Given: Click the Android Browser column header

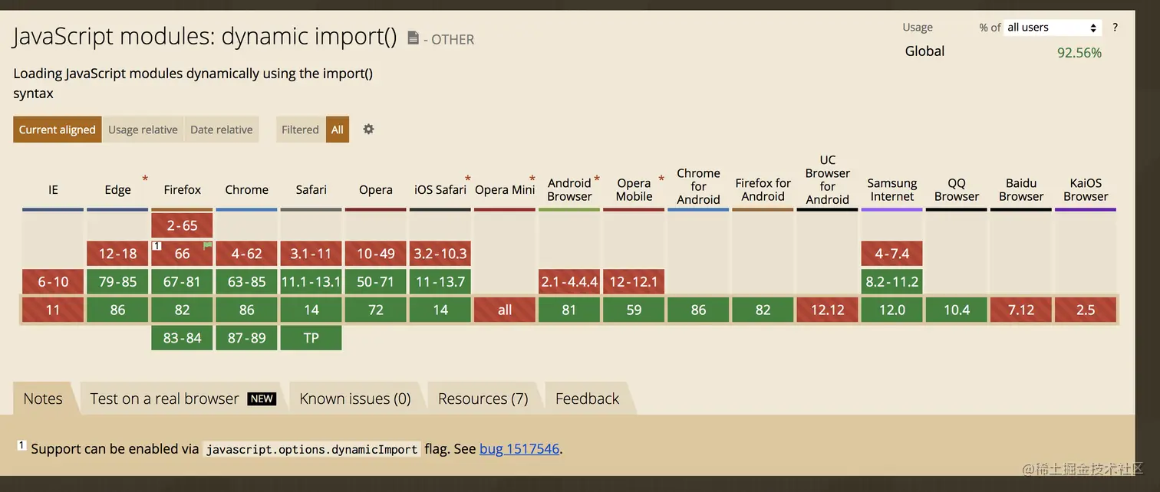Looking at the screenshot, I should click(x=569, y=190).
